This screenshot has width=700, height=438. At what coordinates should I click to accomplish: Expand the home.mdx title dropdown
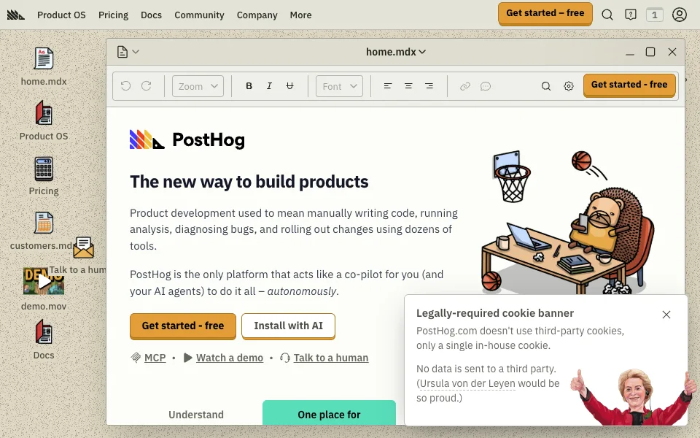[395, 52]
